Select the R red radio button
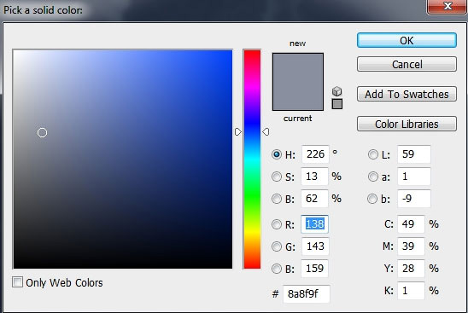The width and height of the screenshot is (468, 313). point(277,224)
